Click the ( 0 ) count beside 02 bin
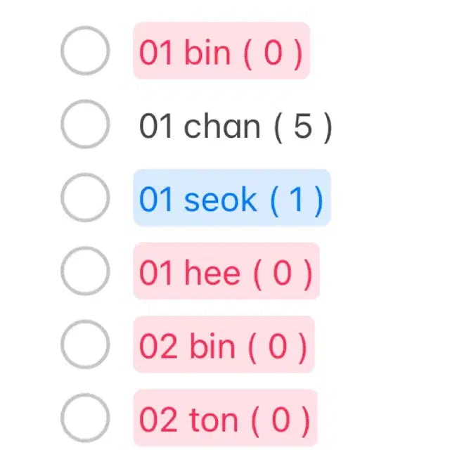 point(278,346)
